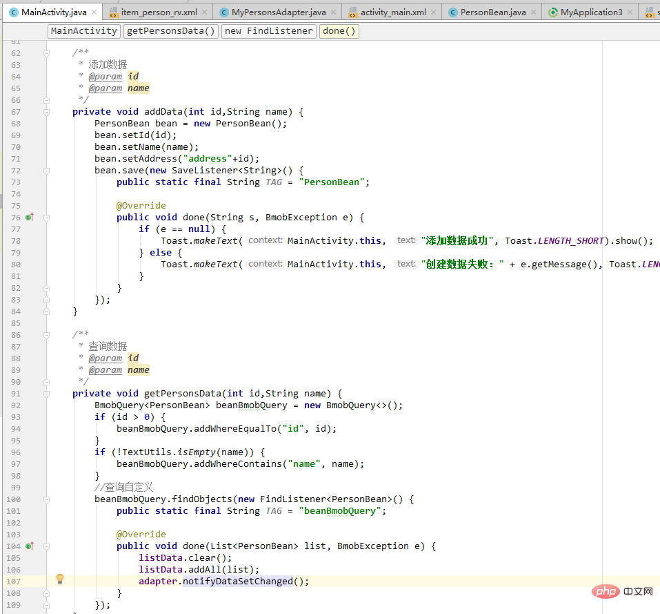Click addWhereEqualTo call on line 94
This screenshot has height=614, width=660.
[x=235, y=429]
